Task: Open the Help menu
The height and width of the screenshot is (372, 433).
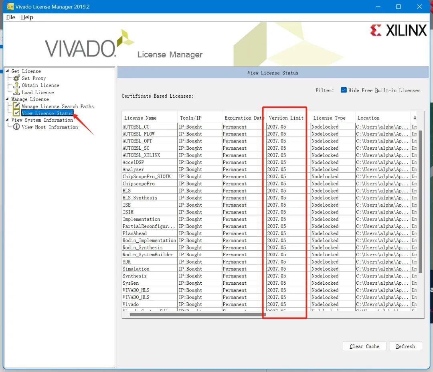Action: coord(27,17)
